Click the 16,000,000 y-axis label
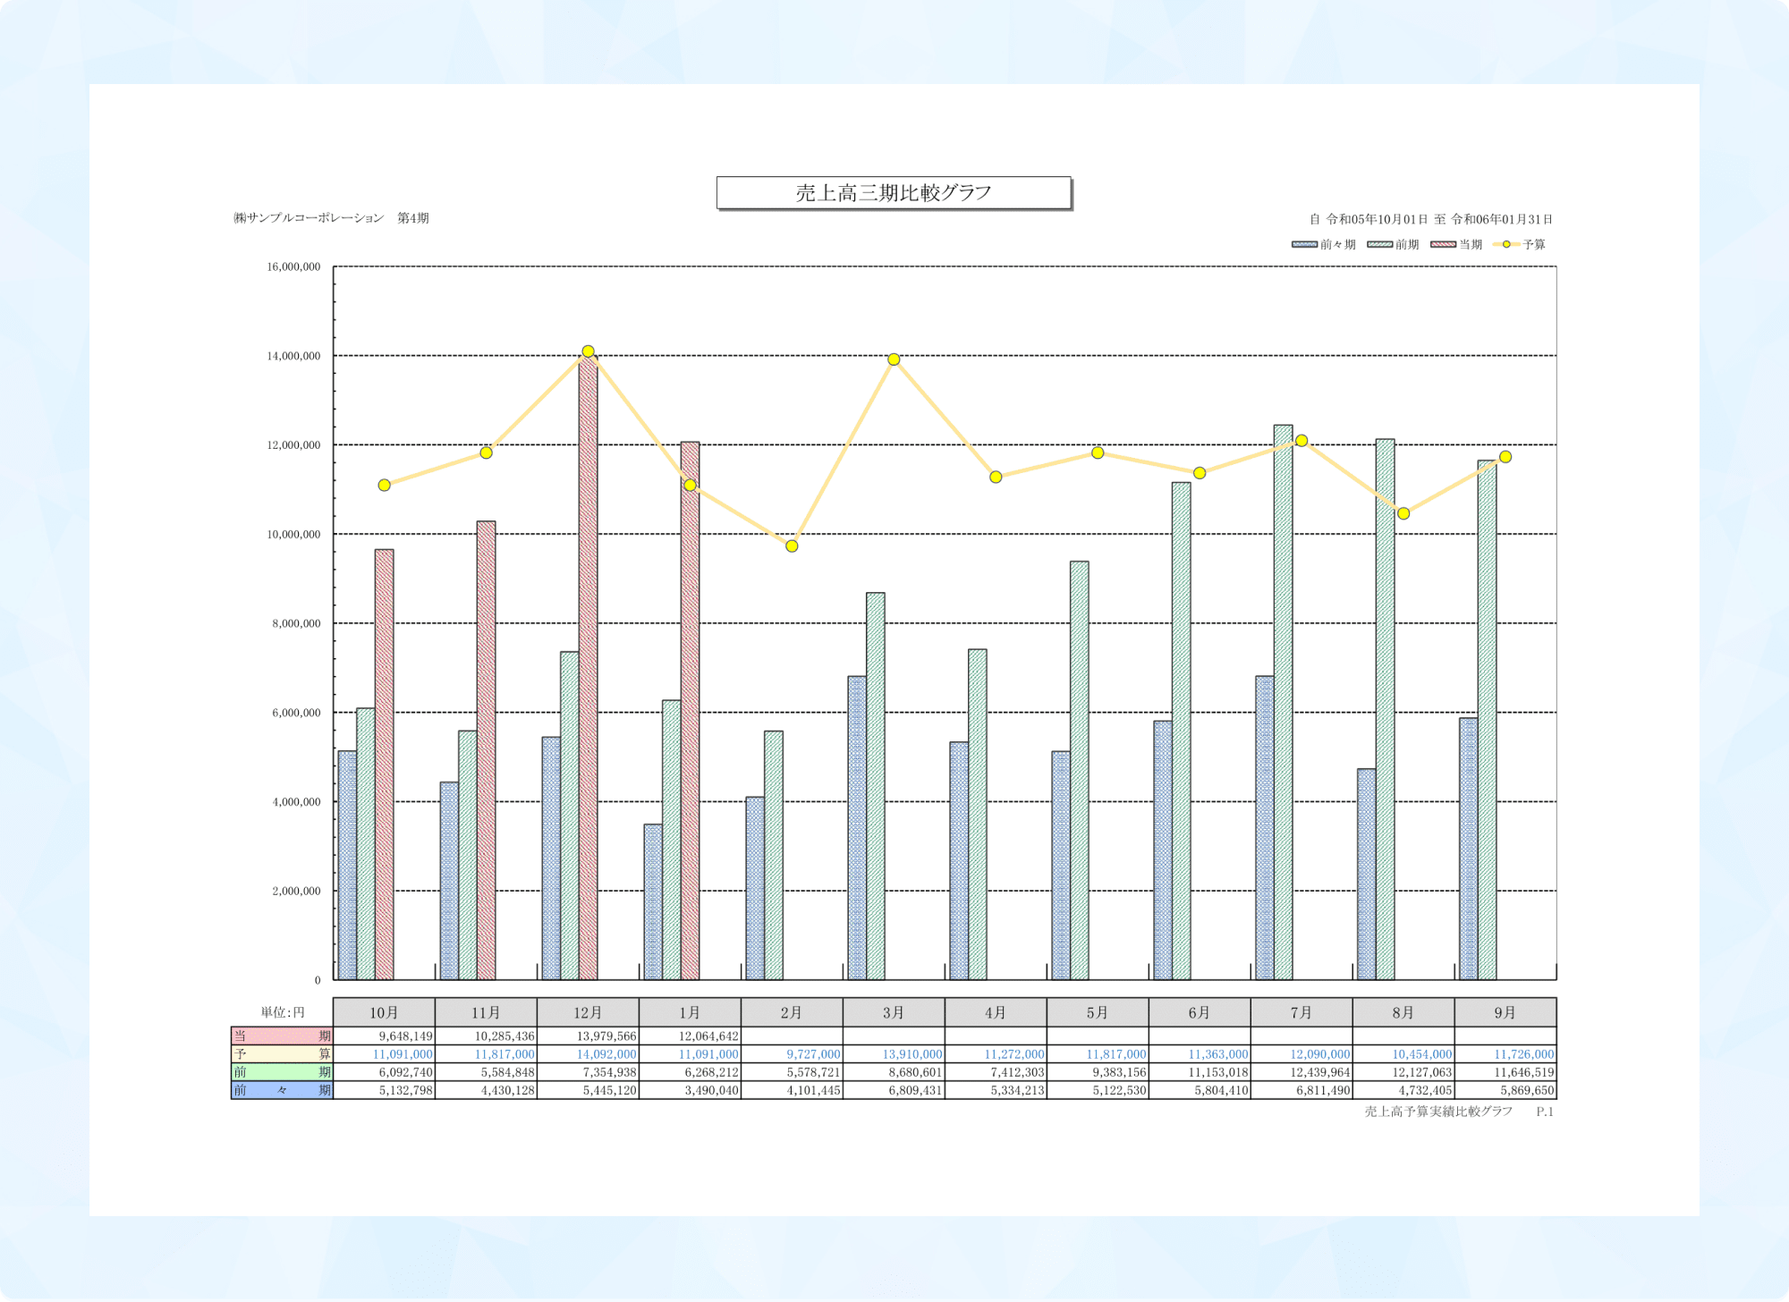 coord(293,266)
